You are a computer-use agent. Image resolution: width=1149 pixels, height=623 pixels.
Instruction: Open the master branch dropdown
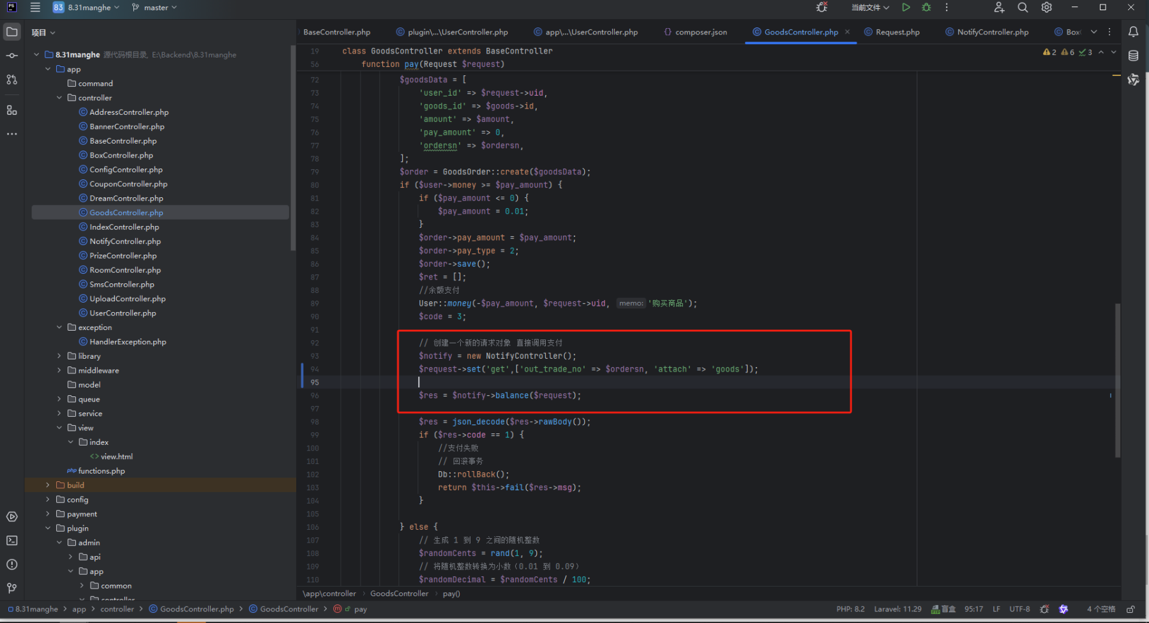[x=154, y=8]
